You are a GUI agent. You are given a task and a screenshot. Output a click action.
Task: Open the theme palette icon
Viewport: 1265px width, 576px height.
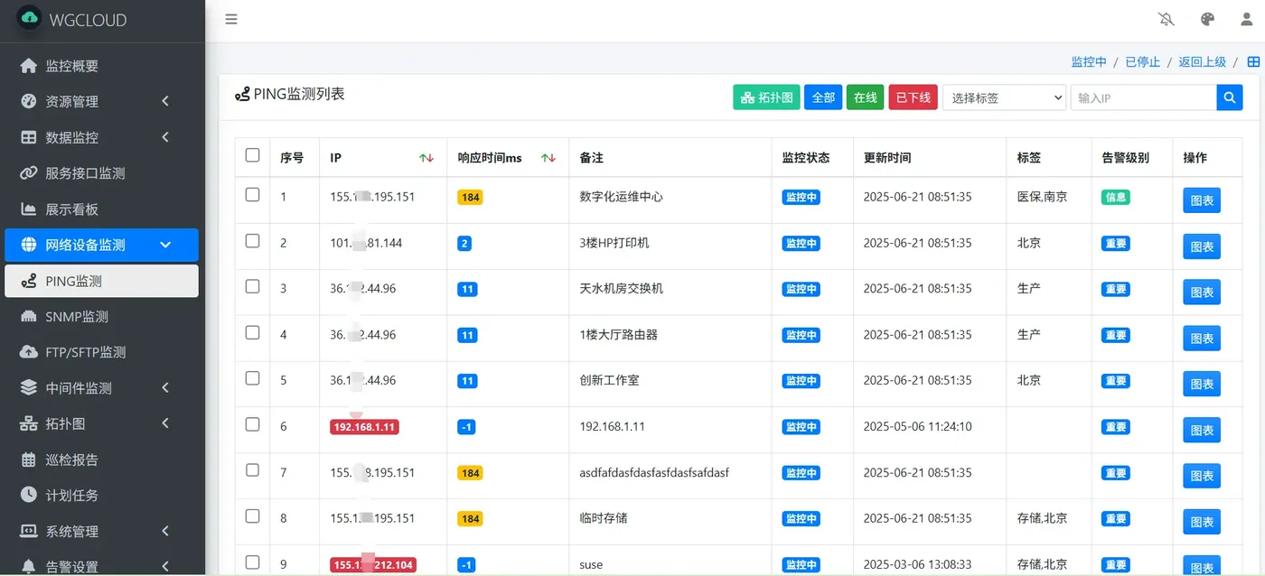tap(1207, 19)
